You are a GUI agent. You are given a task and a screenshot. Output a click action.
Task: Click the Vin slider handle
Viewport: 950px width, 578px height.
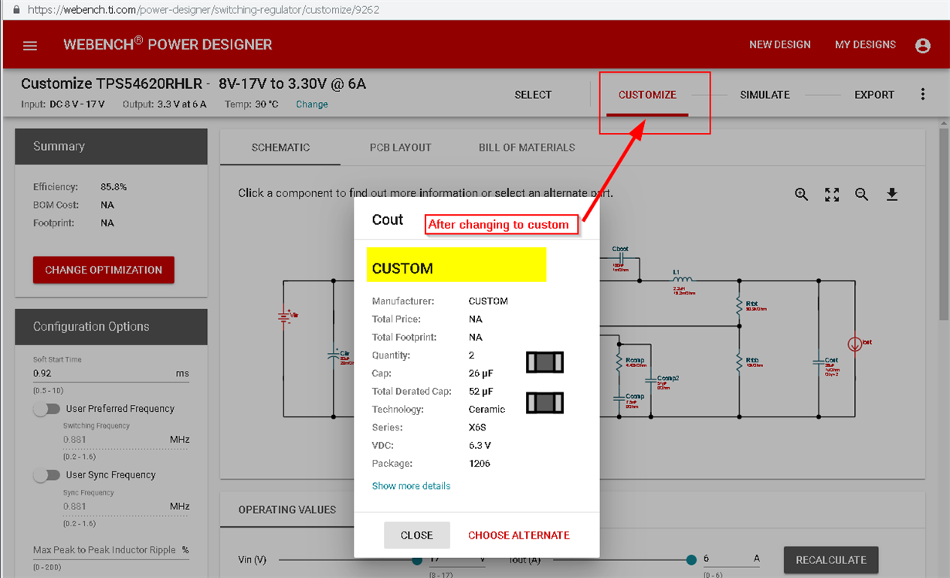(x=417, y=560)
